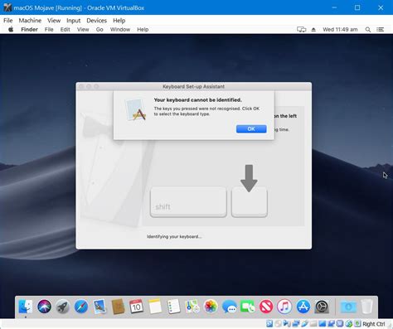This screenshot has height=329, width=393.
Task: Click the App Store-style dialog alert icon
Action: pos(135,109)
